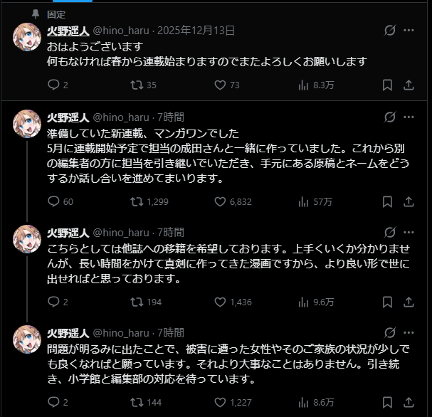
Task: View analytics showing 57万 views
Action: click(x=313, y=201)
